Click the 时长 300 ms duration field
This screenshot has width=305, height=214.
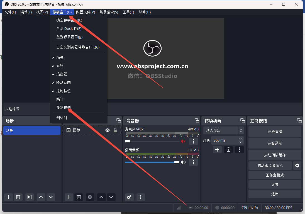click(x=225, y=140)
